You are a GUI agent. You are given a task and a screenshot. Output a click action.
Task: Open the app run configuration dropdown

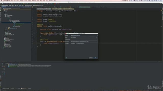[x=25, y=4]
